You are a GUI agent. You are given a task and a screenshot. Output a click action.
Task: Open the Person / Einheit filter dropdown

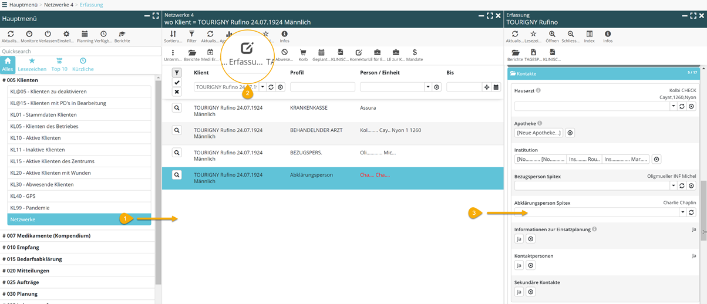(427, 87)
